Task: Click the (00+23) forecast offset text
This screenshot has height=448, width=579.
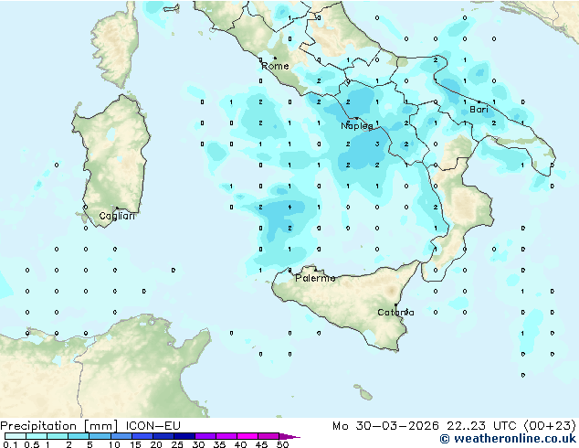Action: point(550,426)
